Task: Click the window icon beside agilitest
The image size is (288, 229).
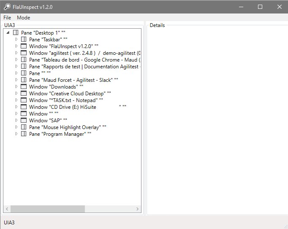Action: pyautogui.click(x=24, y=53)
